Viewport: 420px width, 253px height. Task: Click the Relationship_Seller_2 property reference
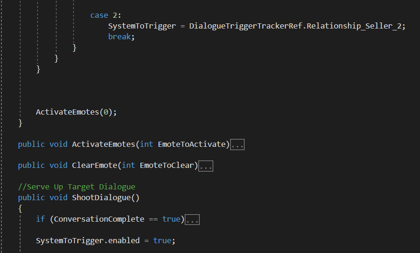tap(354, 26)
